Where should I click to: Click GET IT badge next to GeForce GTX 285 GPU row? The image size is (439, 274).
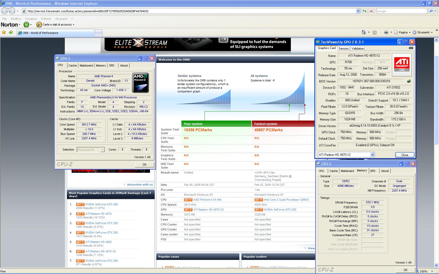tap(259, 210)
